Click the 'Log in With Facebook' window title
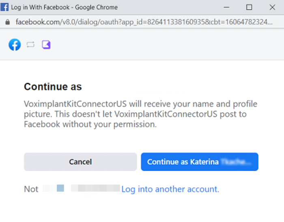The image size is (284, 222). (65, 7)
